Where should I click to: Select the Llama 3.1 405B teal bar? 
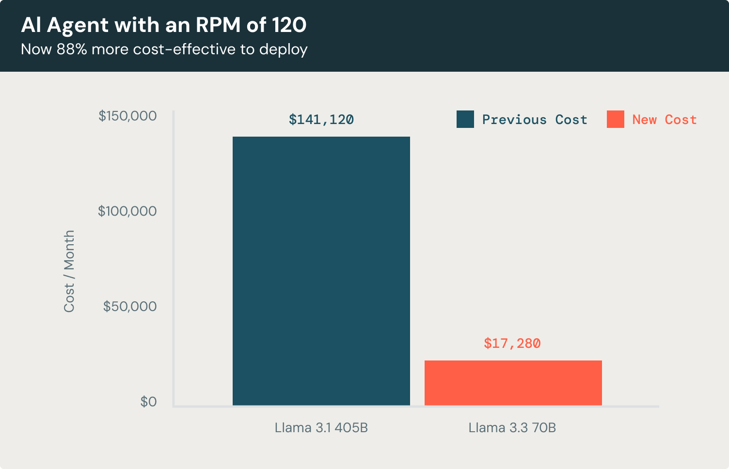coord(321,271)
